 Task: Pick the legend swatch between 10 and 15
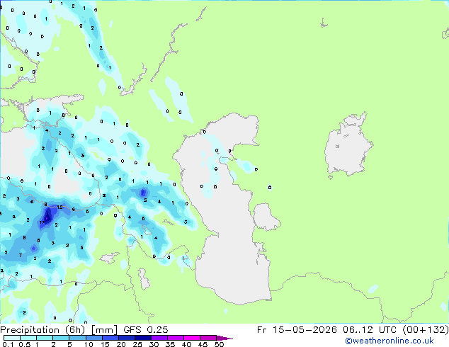click(93, 338)
